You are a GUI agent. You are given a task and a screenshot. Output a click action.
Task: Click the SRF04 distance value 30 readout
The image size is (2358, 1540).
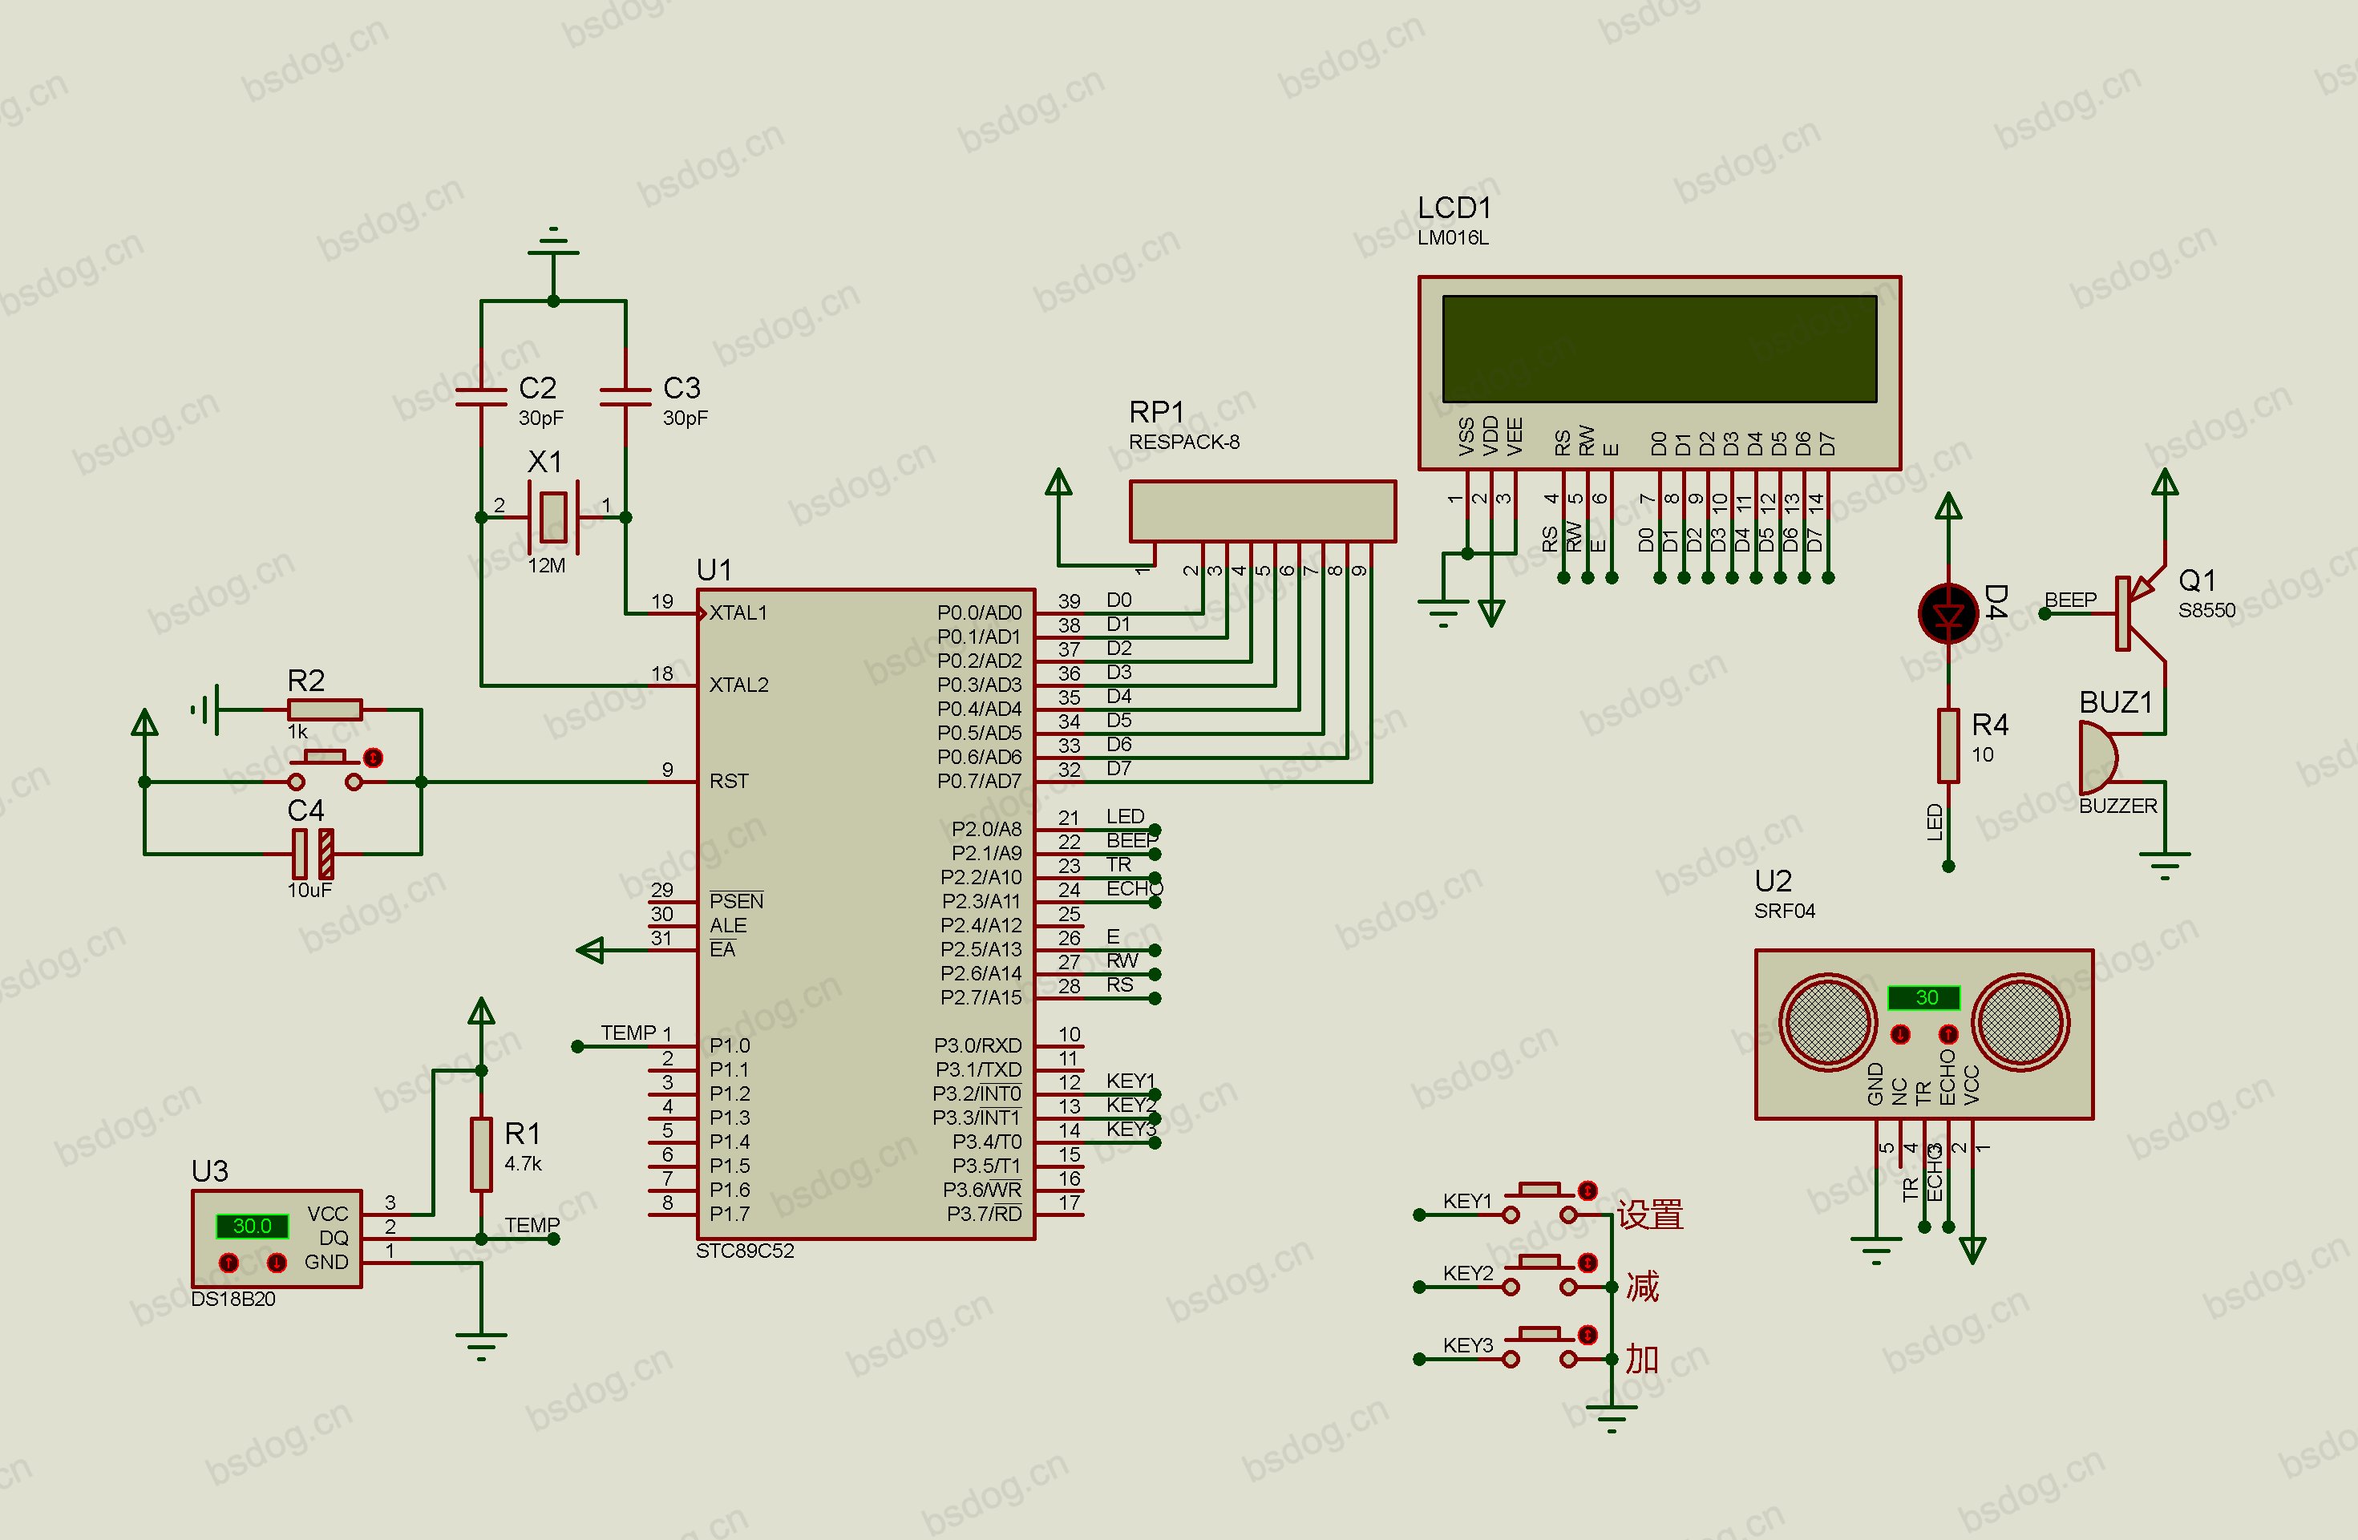1924,997
